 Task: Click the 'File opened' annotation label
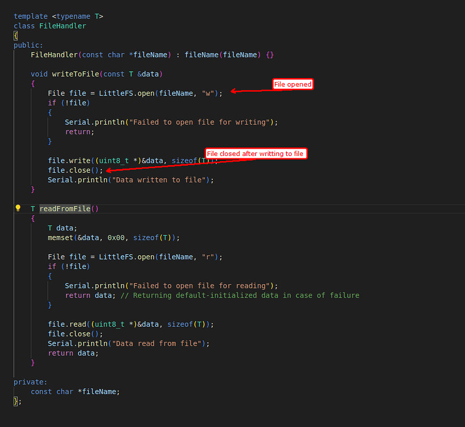pos(293,84)
